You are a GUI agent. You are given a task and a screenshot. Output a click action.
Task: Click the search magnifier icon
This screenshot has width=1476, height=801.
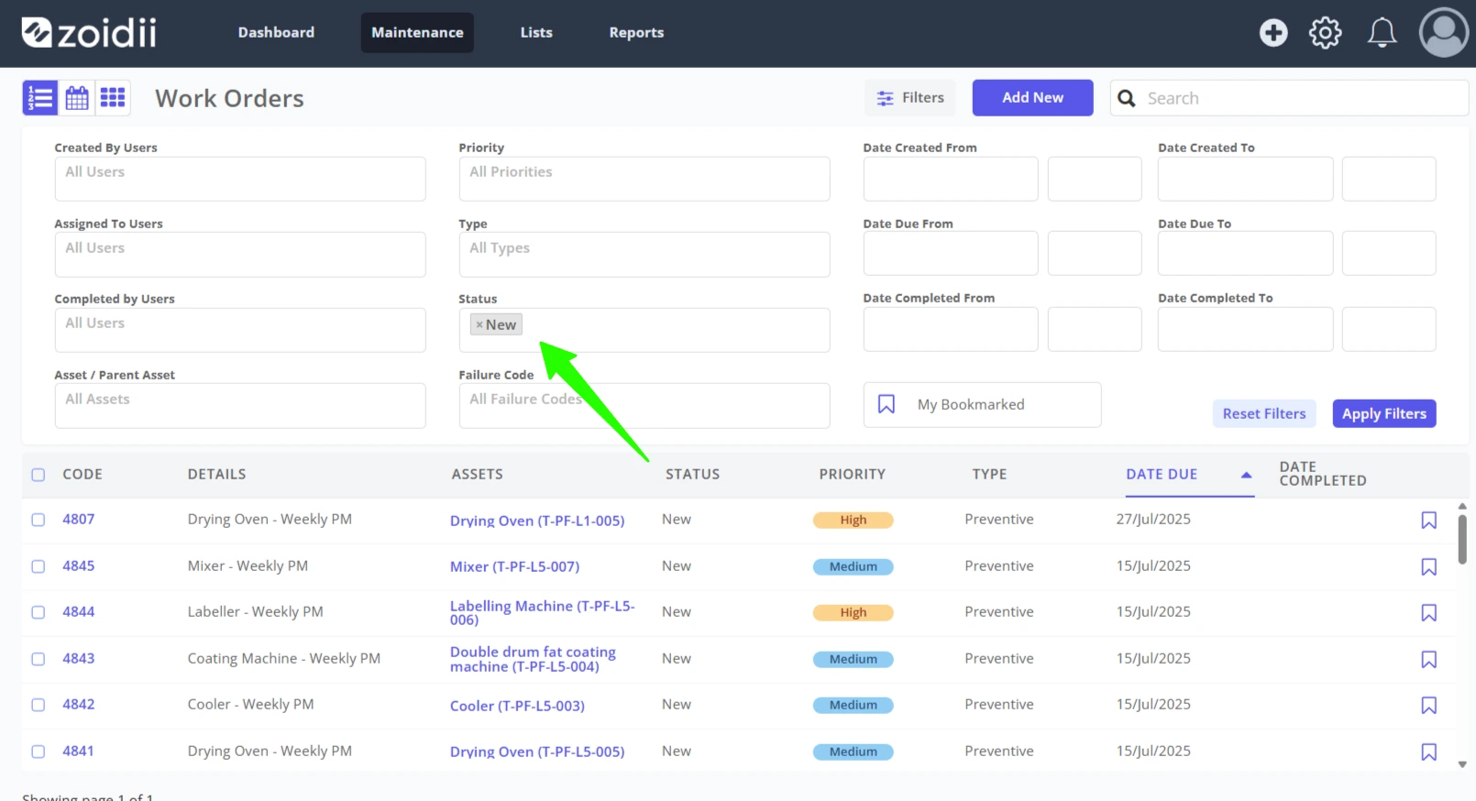pos(1127,98)
